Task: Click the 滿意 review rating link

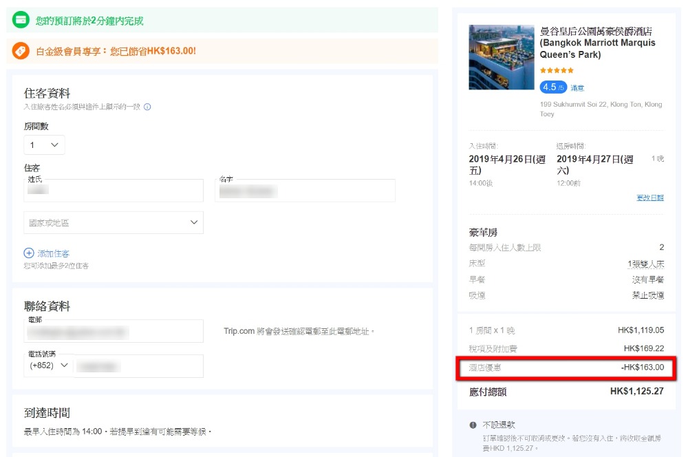Action: click(x=577, y=88)
